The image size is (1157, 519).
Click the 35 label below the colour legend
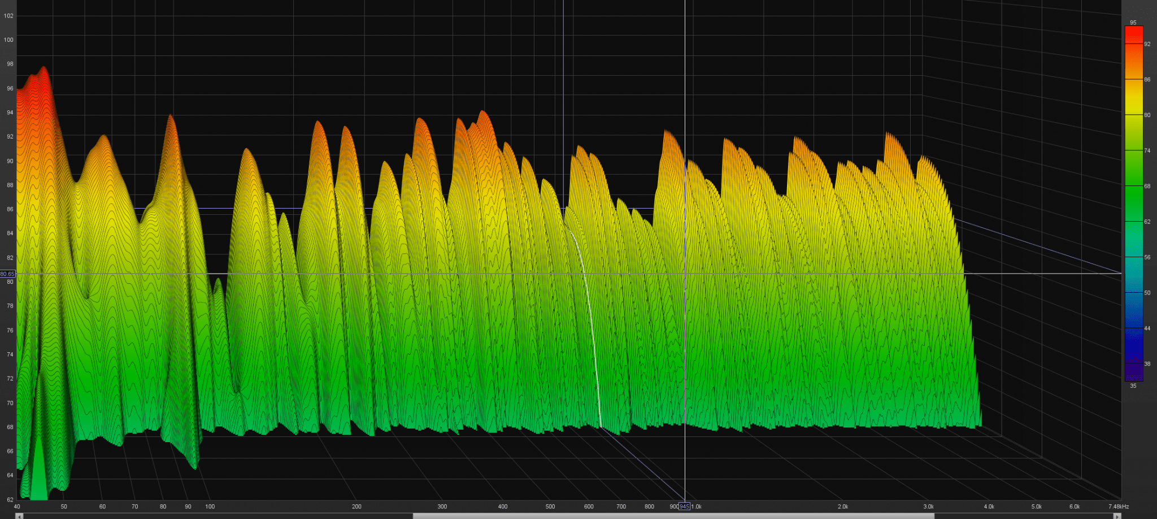(1133, 386)
